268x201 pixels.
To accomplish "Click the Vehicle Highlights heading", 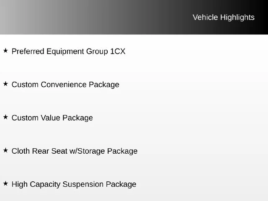I will (224, 18).
